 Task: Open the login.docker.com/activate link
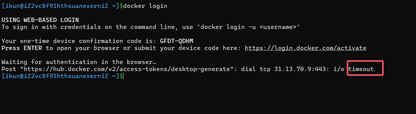(x=306, y=48)
